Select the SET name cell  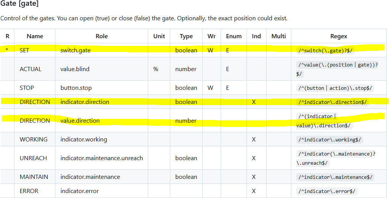click(24, 50)
